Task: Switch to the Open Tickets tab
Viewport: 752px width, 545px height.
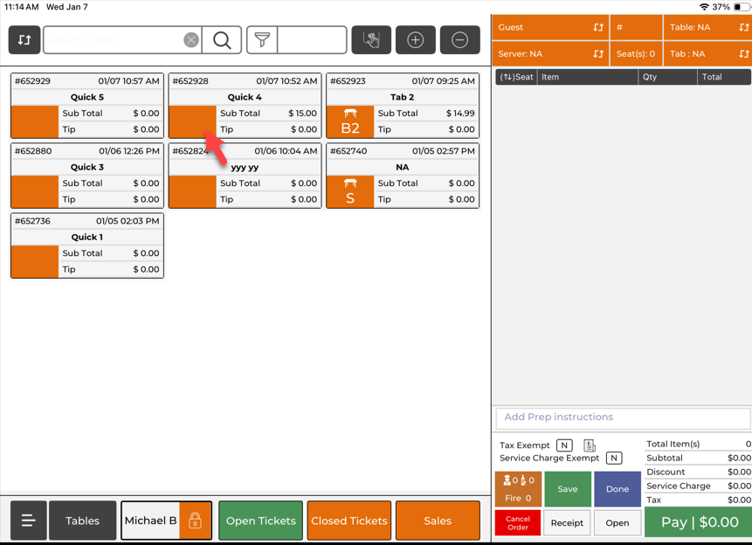Action: (260, 521)
